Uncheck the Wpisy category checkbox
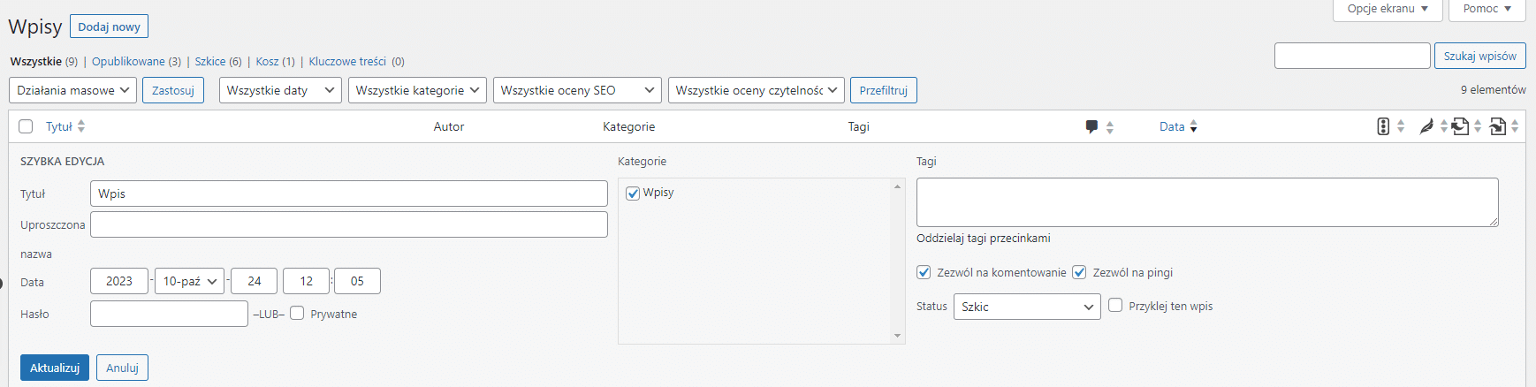 (x=633, y=193)
